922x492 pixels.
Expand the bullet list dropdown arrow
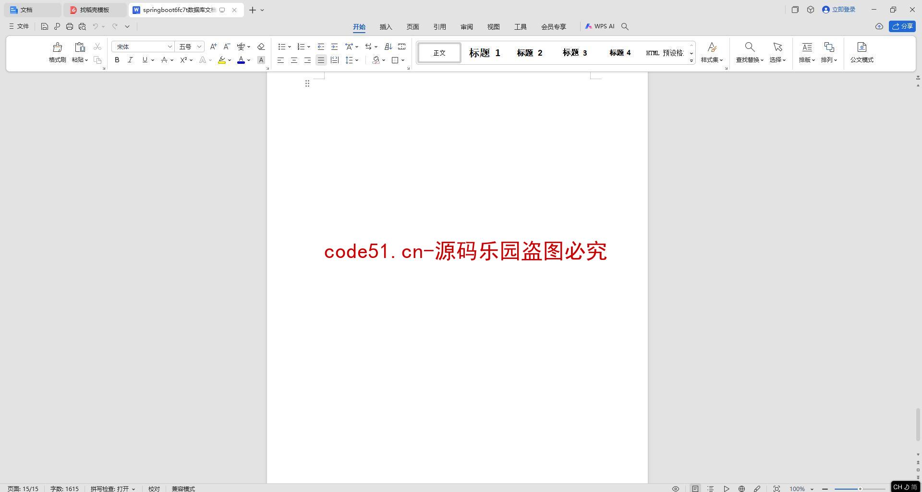click(290, 47)
